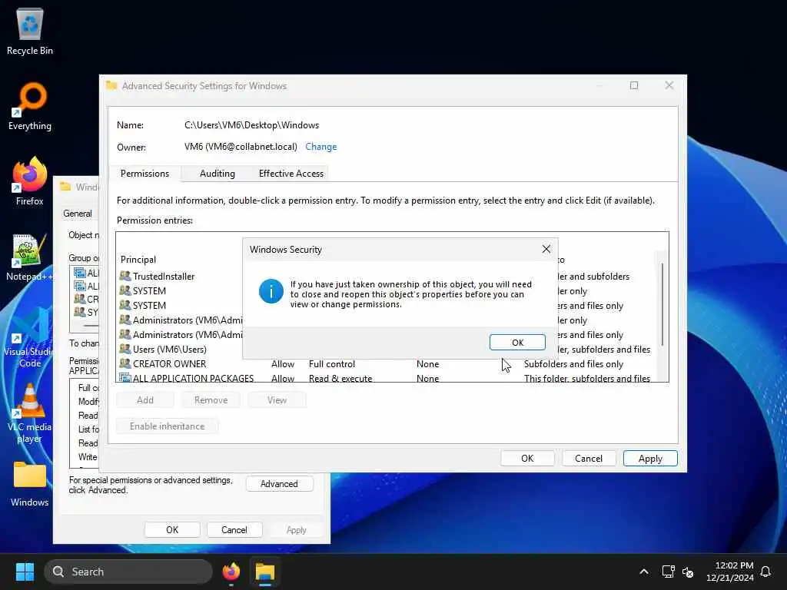This screenshot has height=590, width=787.
Task: Click the View permission entry button
Action: point(277,399)
